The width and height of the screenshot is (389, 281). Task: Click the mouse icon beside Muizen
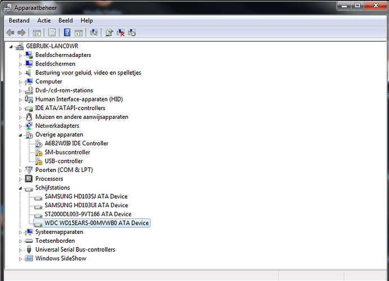(29, 117)
